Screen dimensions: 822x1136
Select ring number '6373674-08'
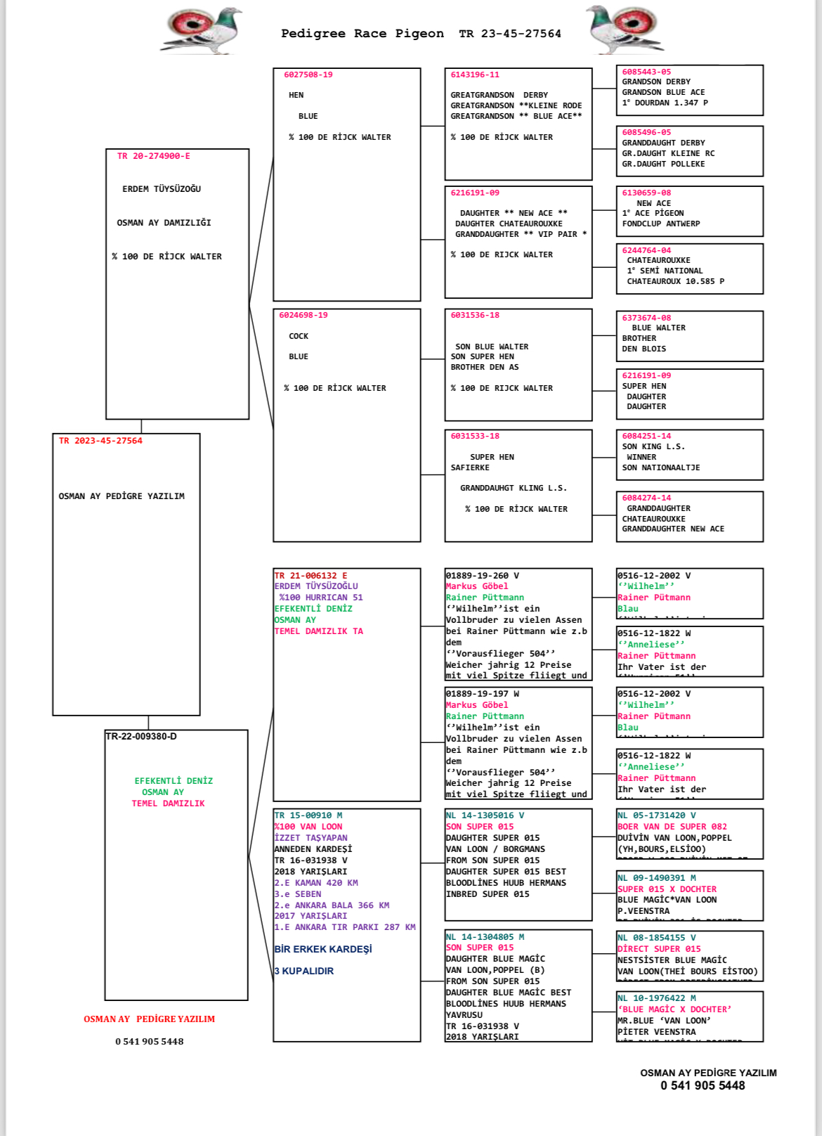pos(646,318)
